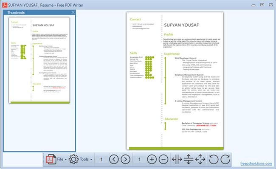Click the current page number field

101,160
